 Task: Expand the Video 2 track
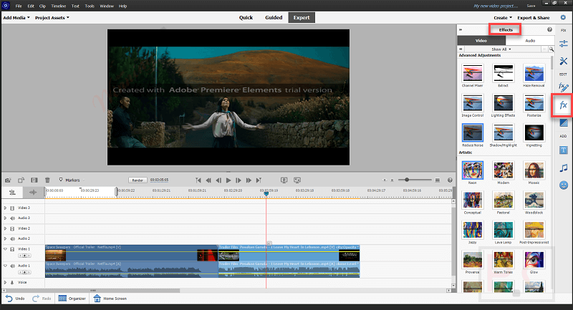click(5, 228)
